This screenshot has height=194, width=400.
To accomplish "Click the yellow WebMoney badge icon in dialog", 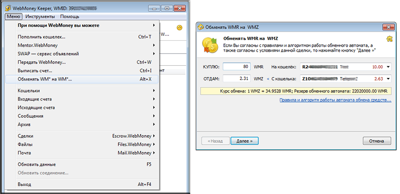I will (389, 39).
